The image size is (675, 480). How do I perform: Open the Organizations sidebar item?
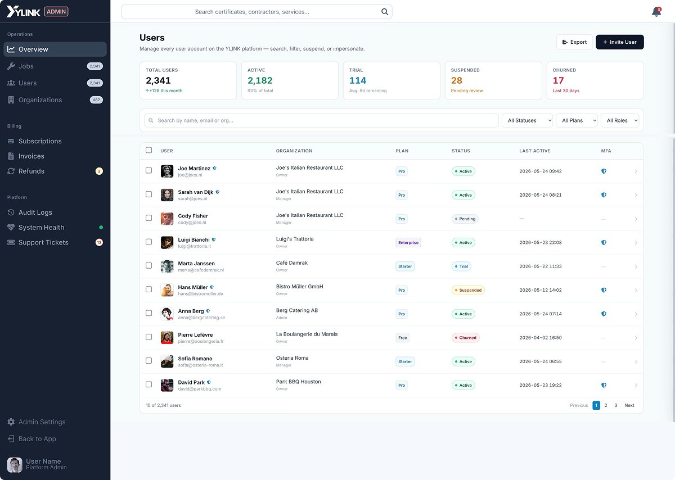pos(55,100)
